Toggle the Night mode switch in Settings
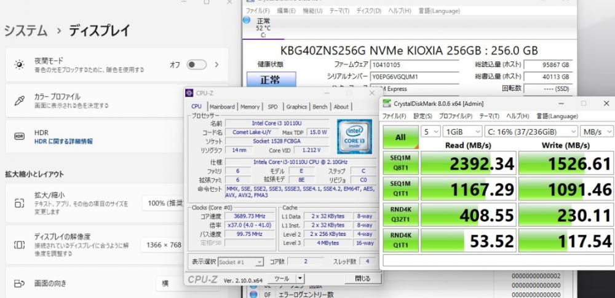The width and height of the screenshot is (615, 298). 197,65
